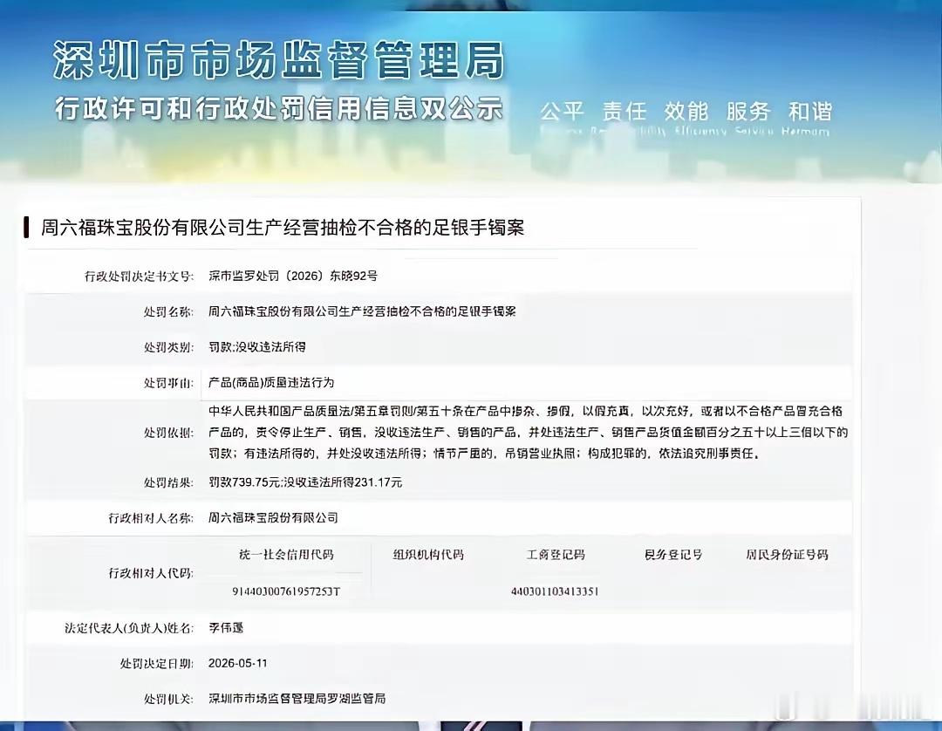Click the 和谐 slogan word in banner
This screenshot has height=731, width=942.
(810, 111)
